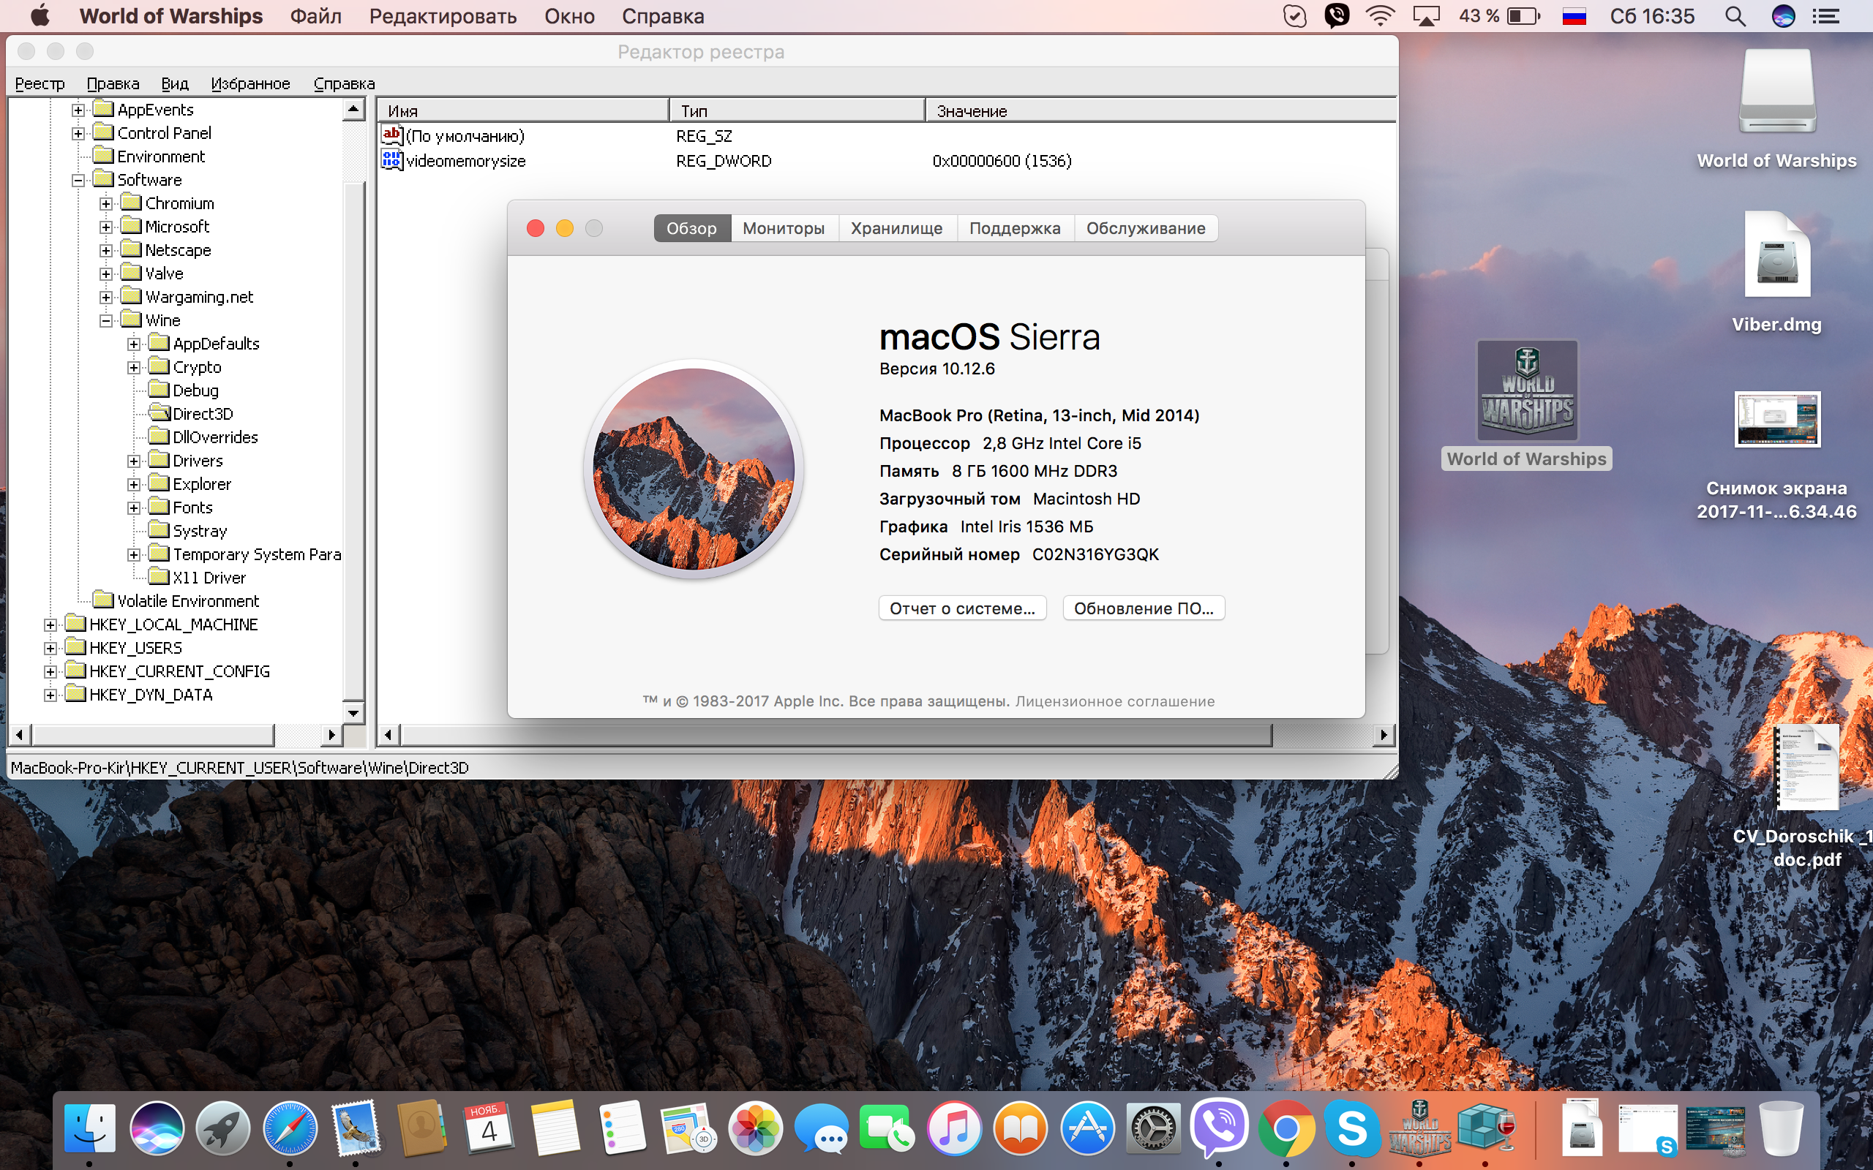Click the Spotlight search magnifier
This screenshot has height=1170, width=1873.
pos(1735,16)
